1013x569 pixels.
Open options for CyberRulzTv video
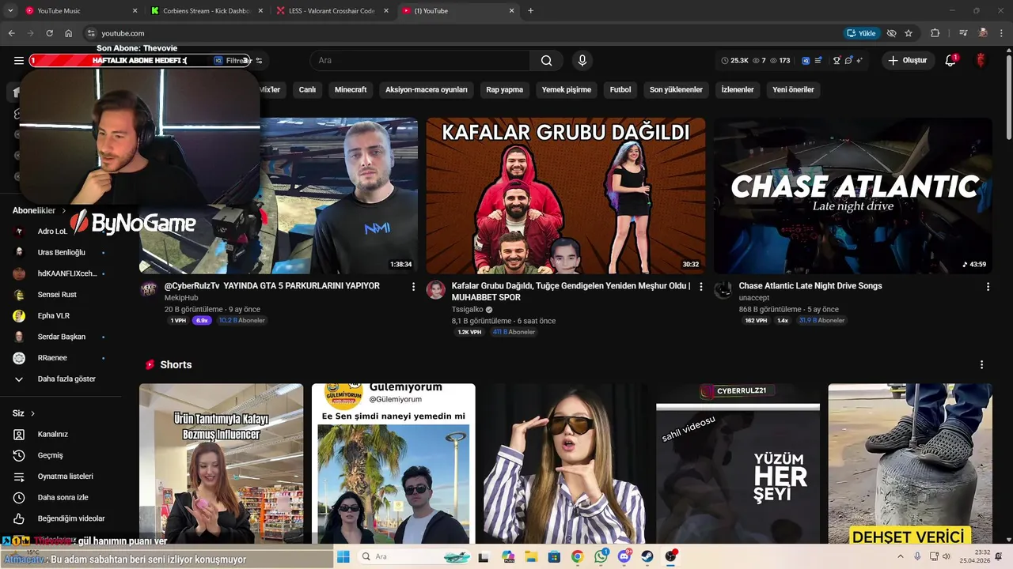(x=413, y=287)
